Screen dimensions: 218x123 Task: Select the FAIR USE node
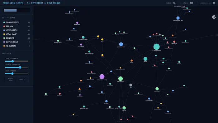(x=124, y=108)
